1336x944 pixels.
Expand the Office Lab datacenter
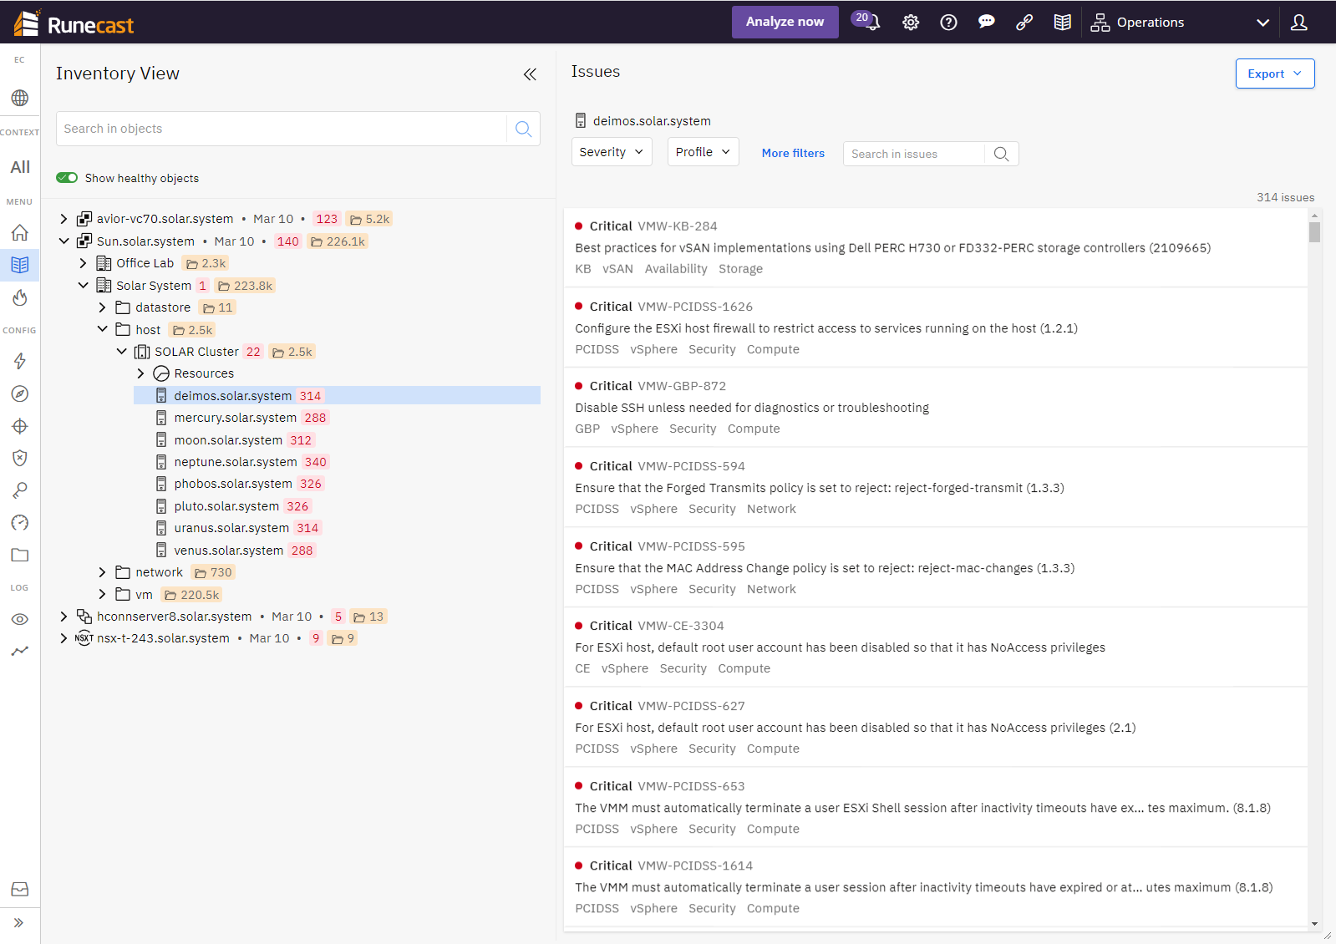click(83, 263)
